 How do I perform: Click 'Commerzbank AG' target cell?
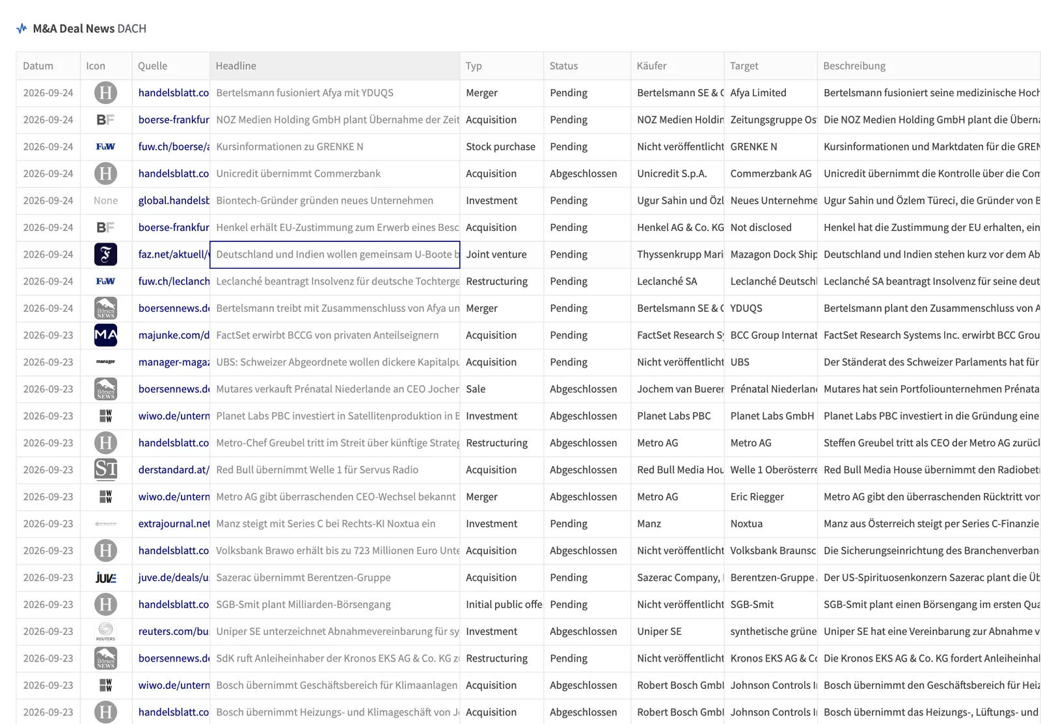coord(770,174)
